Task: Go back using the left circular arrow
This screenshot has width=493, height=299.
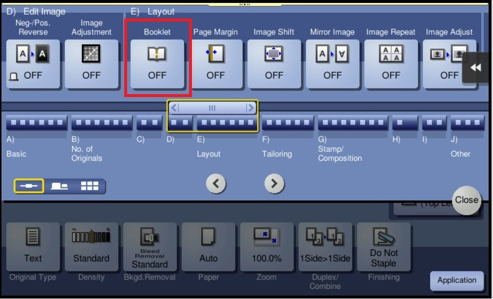Action: [216, 183]
